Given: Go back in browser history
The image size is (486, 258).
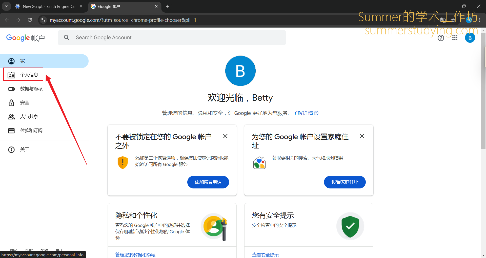Looking at the screenshot, I should (7, 20).
